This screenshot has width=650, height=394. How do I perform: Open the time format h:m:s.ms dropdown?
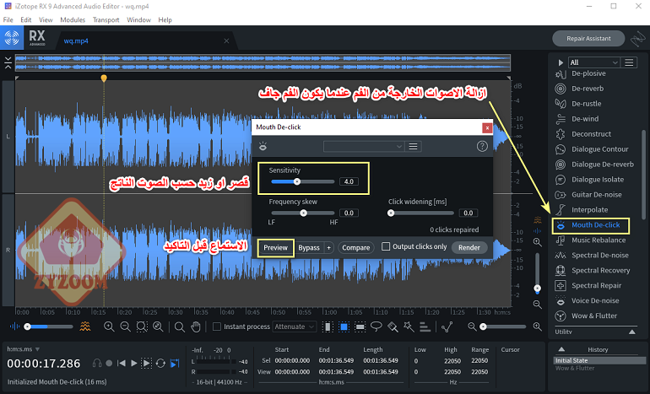(x=24, y=349)
